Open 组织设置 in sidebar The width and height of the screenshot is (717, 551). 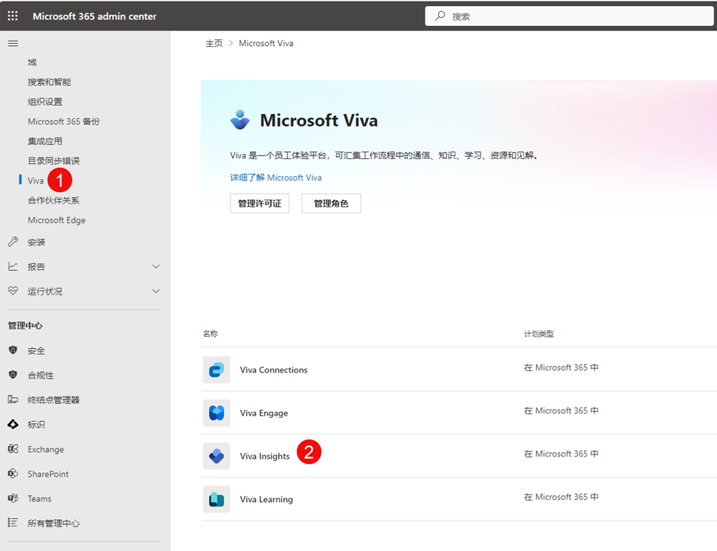point(45,102)
